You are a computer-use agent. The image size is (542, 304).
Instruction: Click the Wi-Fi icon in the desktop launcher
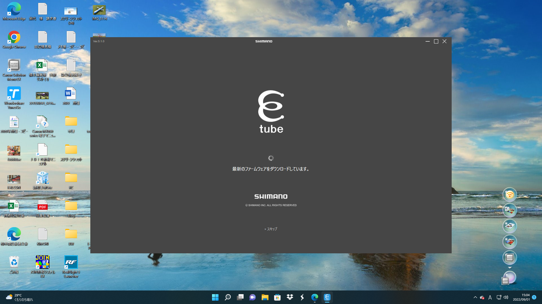coord(510,195)
